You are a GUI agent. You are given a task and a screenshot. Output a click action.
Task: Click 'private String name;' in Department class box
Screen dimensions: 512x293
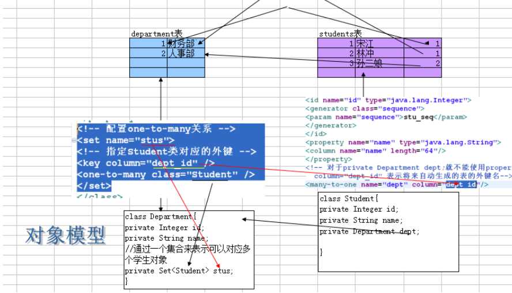(167, 238)
